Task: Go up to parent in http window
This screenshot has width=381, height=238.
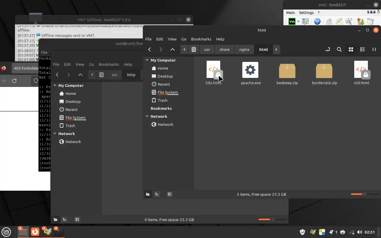Action: click(80, 75)
